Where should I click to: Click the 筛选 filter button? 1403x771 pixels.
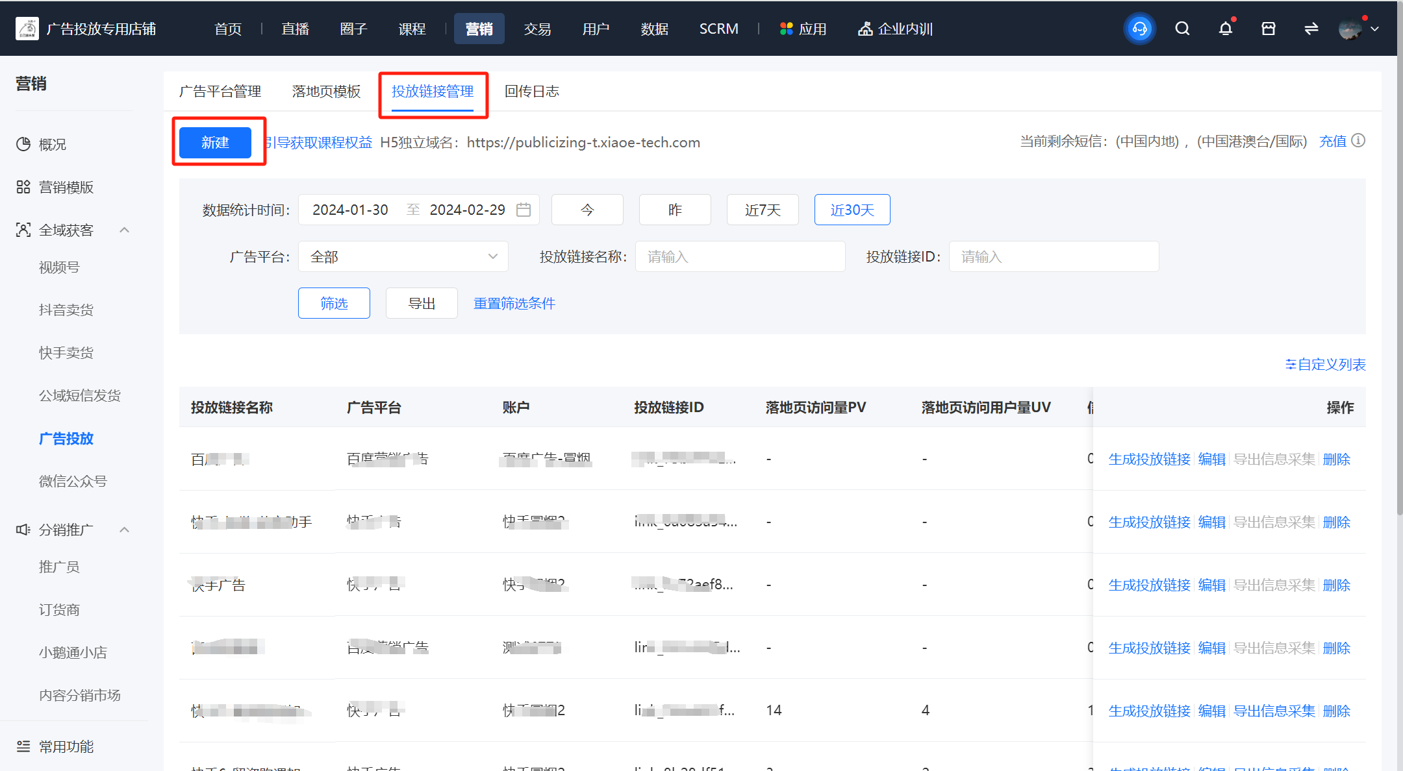[334, 303]
